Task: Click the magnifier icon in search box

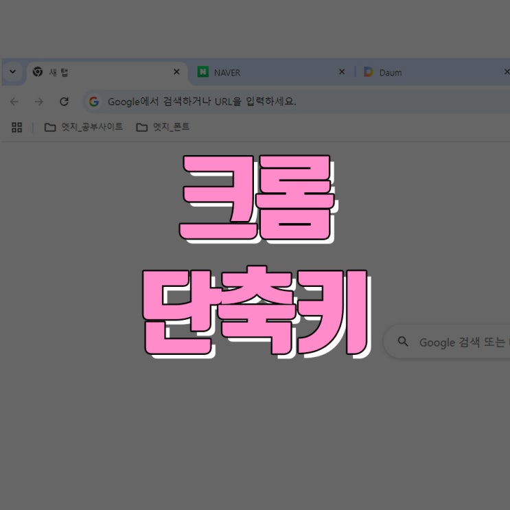Action: click(x=403, y=342)
